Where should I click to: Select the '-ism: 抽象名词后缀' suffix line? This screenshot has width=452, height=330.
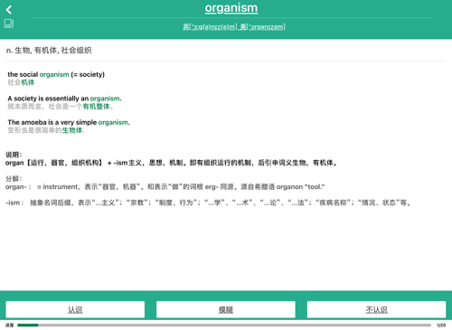[x=209, y=203]
